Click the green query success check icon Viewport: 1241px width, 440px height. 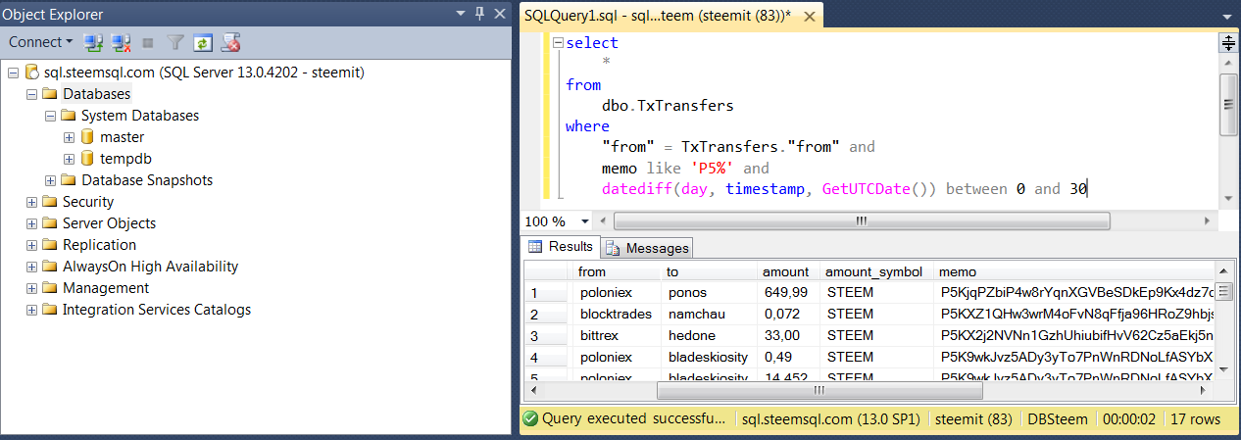(530, 418)
